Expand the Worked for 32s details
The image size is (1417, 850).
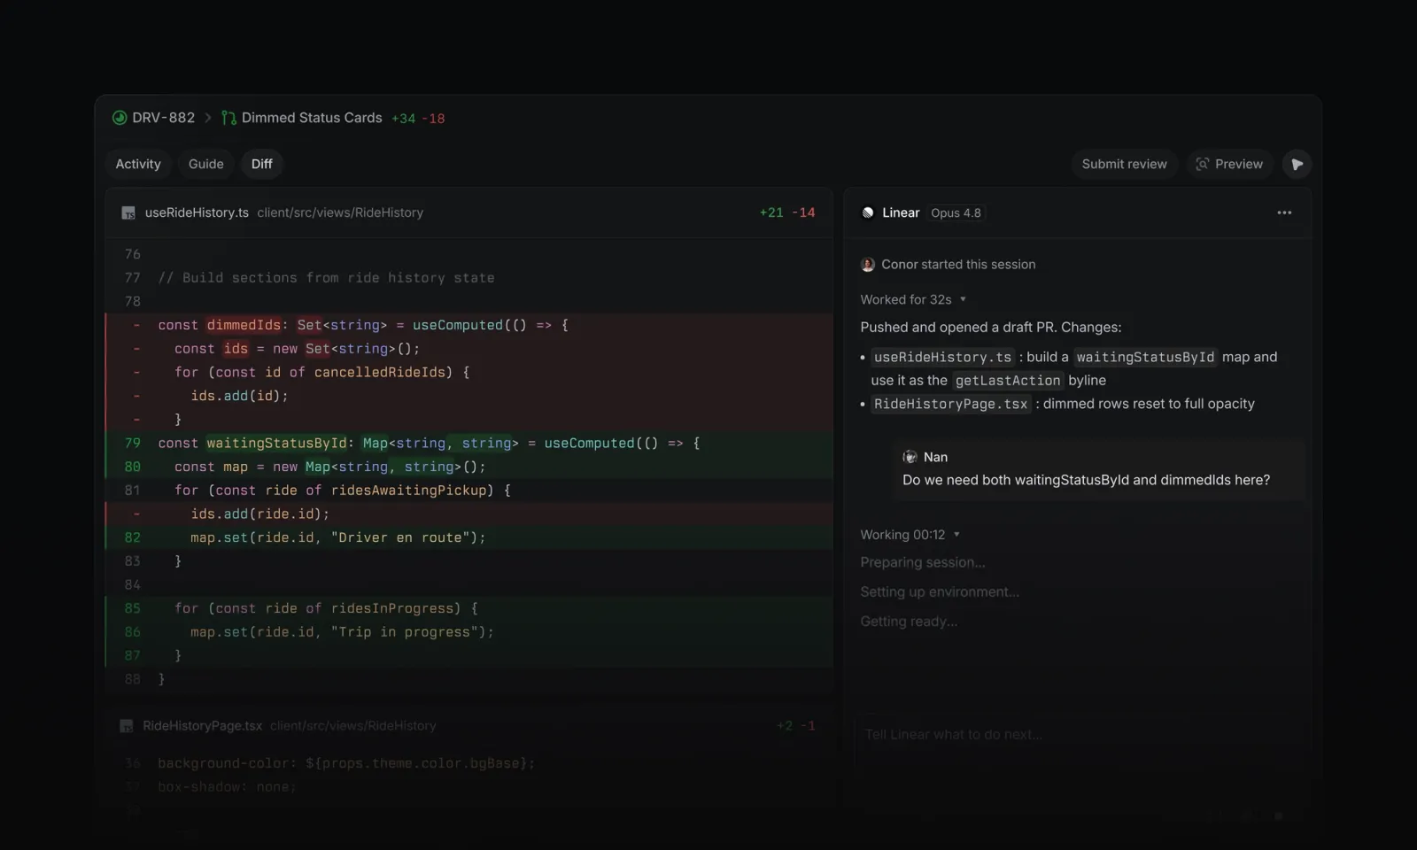(963, 299)
